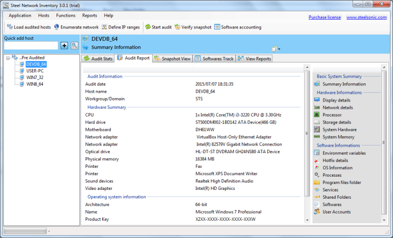Click the Environment variables icon
This screenshot has width=393, height=238.
tap(317, 153)
